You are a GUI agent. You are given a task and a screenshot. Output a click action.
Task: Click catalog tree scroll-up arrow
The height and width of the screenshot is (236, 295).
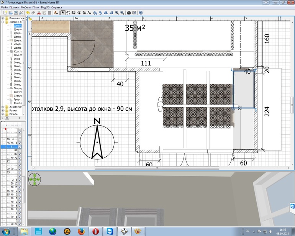point(24,18)
